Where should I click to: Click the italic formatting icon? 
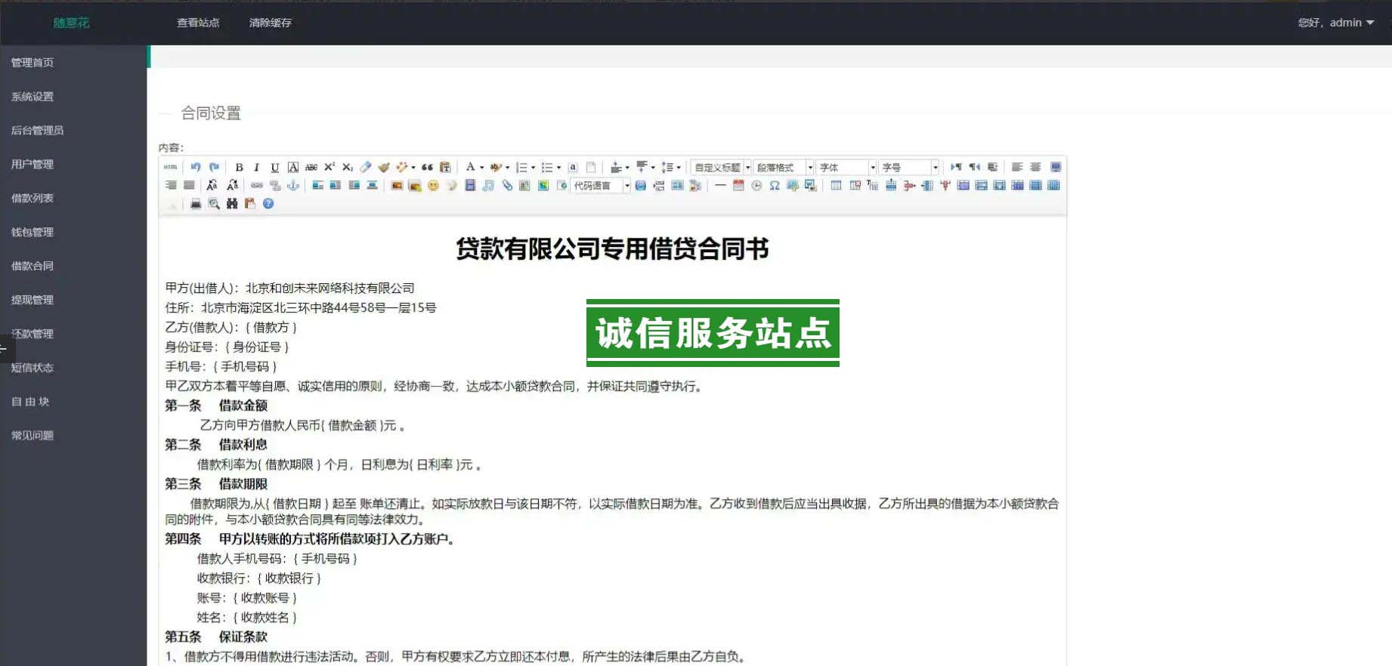click(x=257, y=168)
